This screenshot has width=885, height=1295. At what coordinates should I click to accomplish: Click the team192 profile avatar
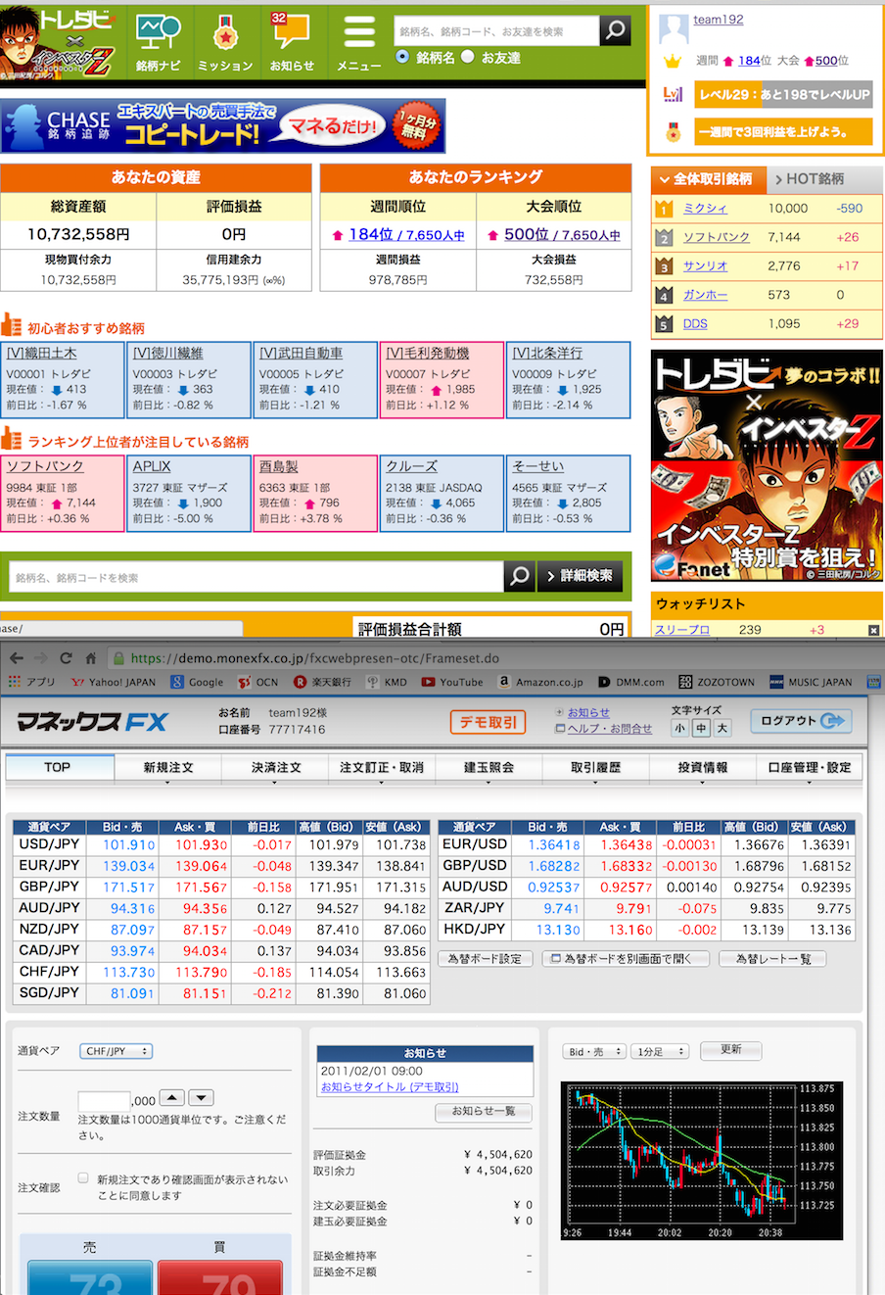click(674, 29)
